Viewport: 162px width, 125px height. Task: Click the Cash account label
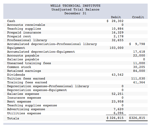point(11,21)
